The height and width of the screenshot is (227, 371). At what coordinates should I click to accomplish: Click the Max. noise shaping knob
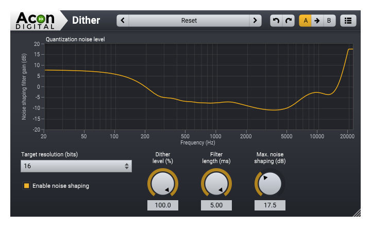269,183
